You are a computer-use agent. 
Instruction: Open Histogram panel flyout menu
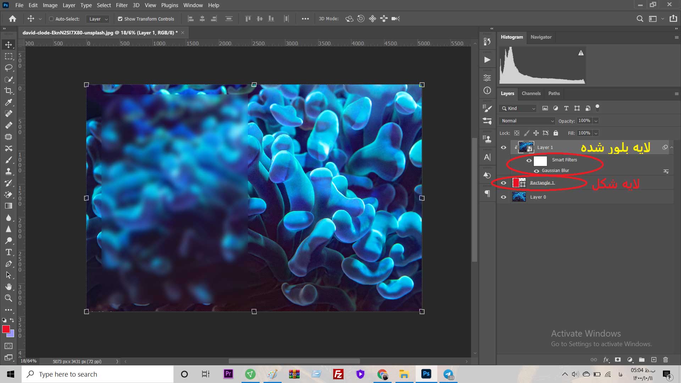point(676,37)
